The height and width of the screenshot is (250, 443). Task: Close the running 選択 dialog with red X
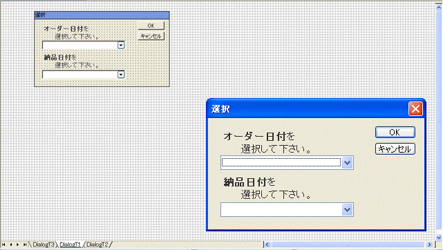(x=415, y=108)
